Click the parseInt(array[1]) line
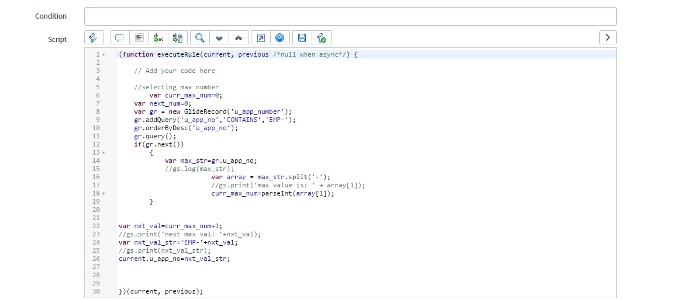Viewport: 687px width, 300px height. click(x=272, y=193)
